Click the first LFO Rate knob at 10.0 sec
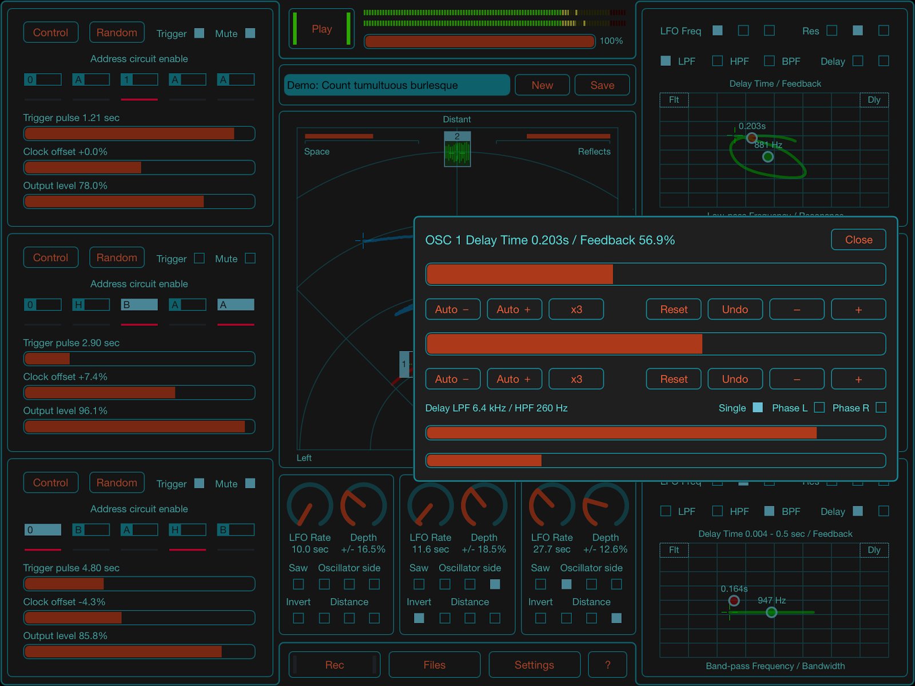 [310, 505]
